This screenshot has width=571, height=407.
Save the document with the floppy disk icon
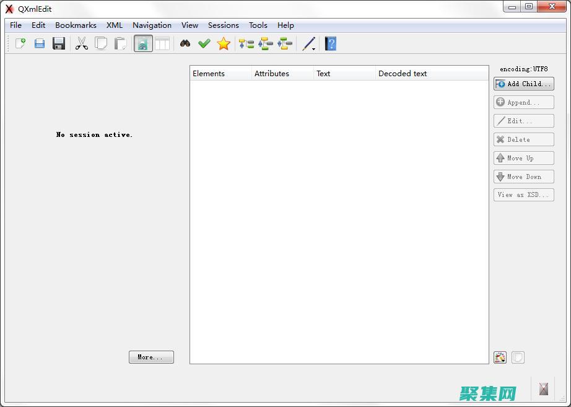[59, 43]
